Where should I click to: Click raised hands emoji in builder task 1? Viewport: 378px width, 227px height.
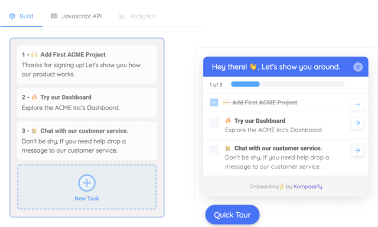click(x=34, y=54)
